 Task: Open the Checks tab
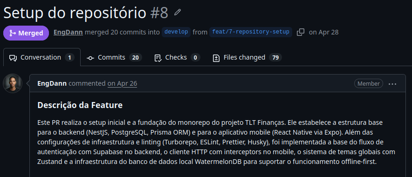178,57
